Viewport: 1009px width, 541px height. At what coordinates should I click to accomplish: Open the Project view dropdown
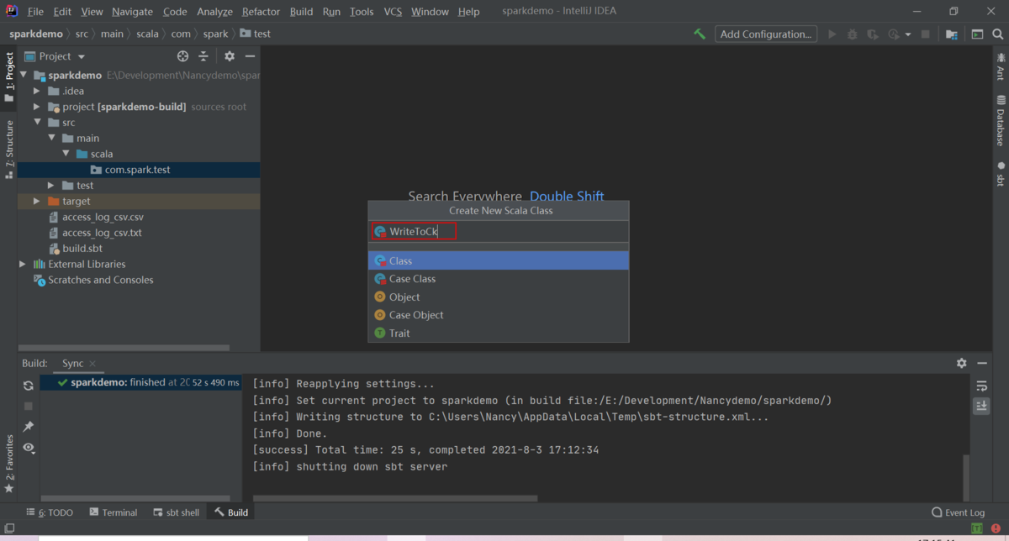pos(55,56)
